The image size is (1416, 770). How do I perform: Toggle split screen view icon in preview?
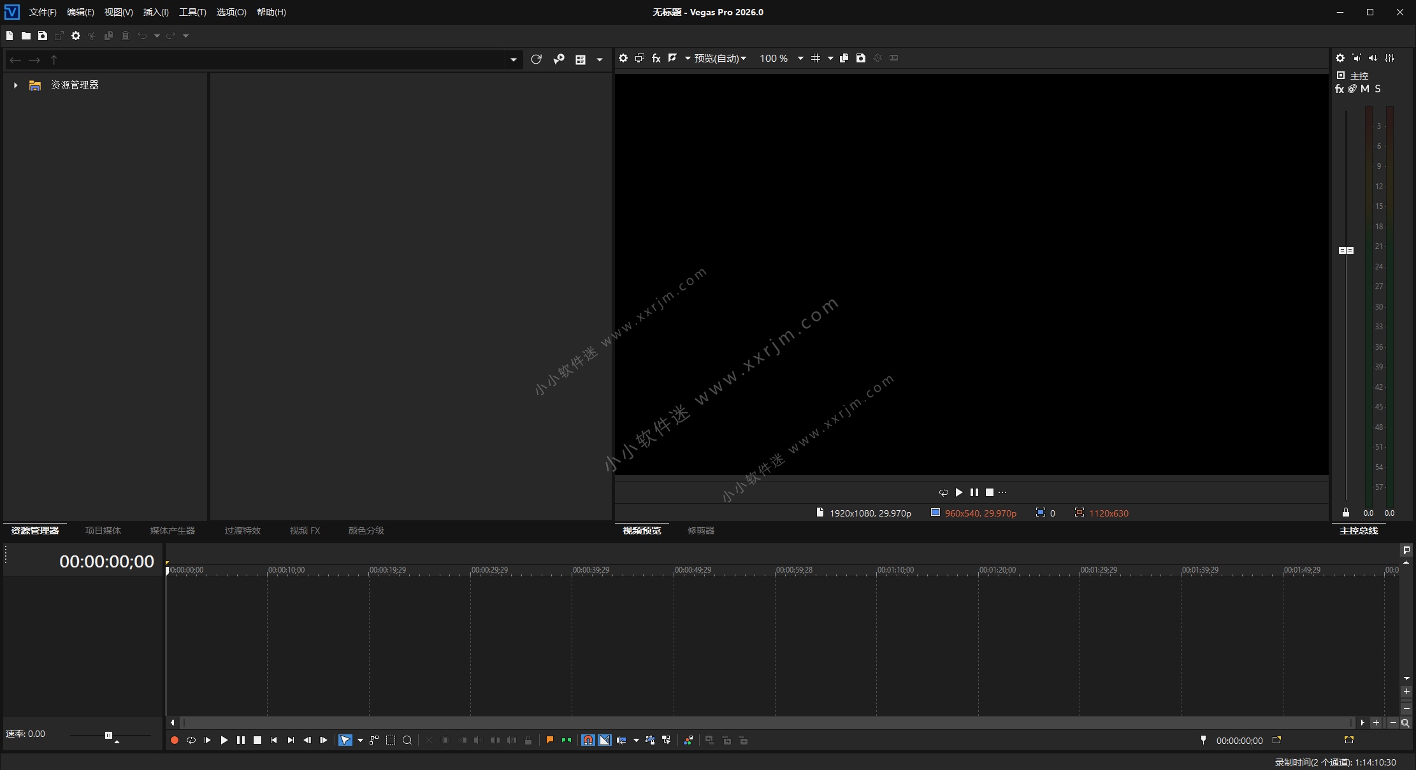[672, 58]
